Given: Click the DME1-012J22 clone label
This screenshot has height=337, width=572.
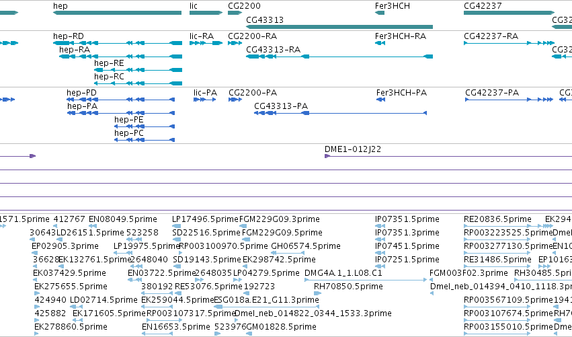Looking at the screenshot, I should (353, 149).
